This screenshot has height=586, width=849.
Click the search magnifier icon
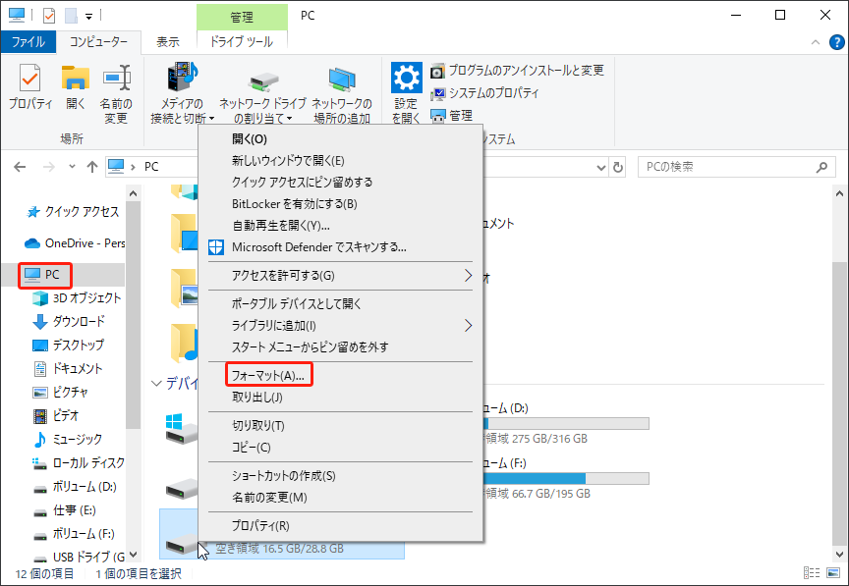pyautogui.click(x=821, y=167)
